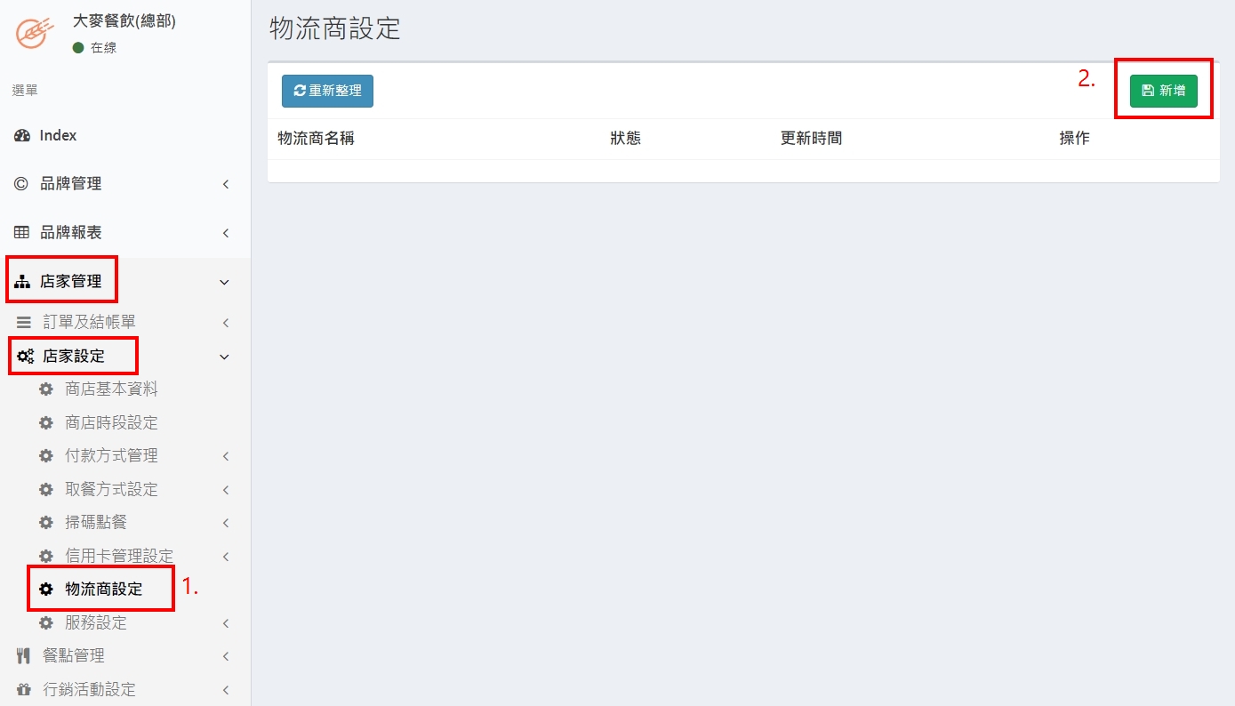
Task: Click the 店家管理 sitemap icon
Action: coord(22,282)
